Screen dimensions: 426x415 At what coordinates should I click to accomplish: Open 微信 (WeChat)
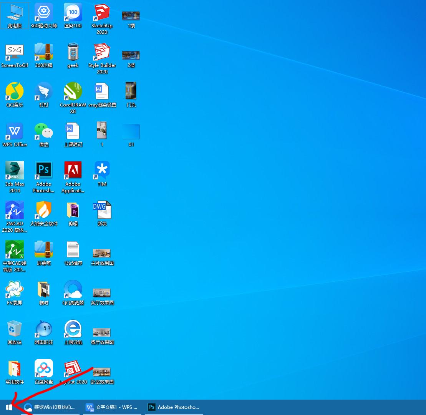click(43, 131)
